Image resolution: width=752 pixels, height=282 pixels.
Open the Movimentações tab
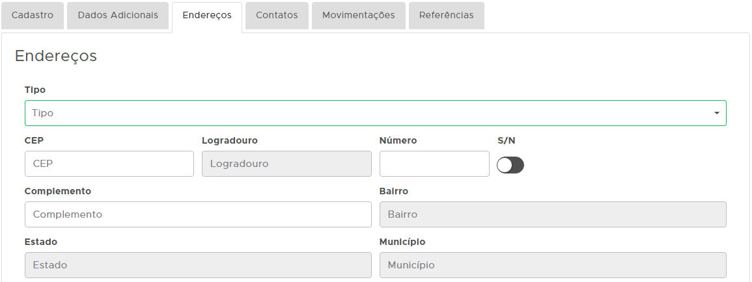pos(358,15)
